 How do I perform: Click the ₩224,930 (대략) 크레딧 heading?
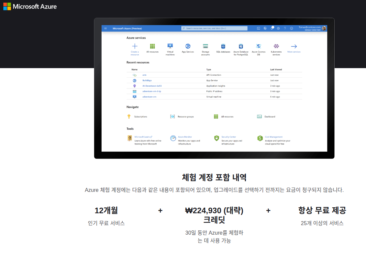pyautogui.click(x=214, y=215)
